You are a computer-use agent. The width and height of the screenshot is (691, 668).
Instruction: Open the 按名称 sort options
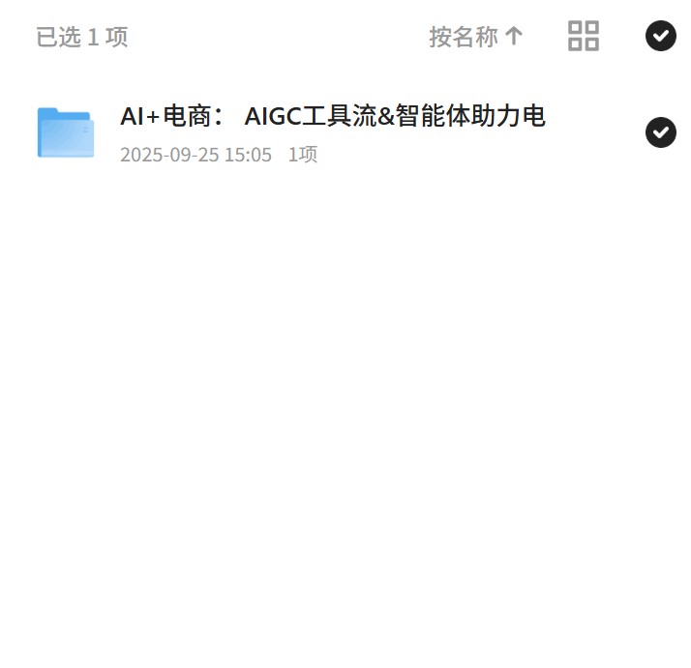pyautogui.click(x=476, y=36)
